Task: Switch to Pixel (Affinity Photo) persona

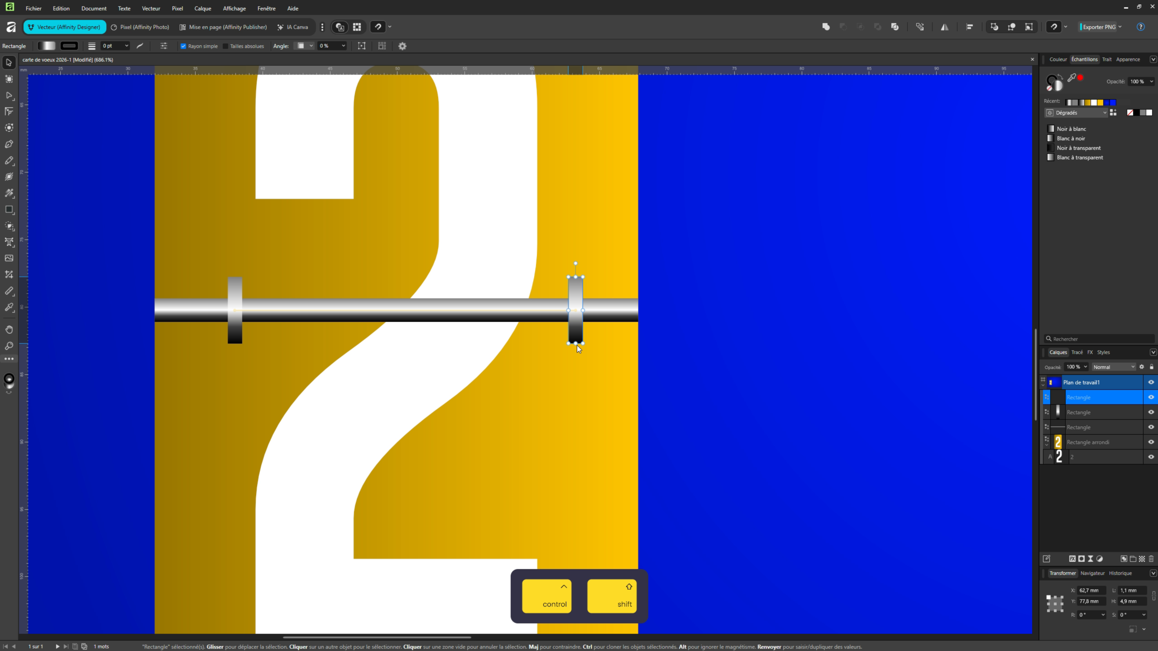Action: pyautogui.click(x=140, y=27)
